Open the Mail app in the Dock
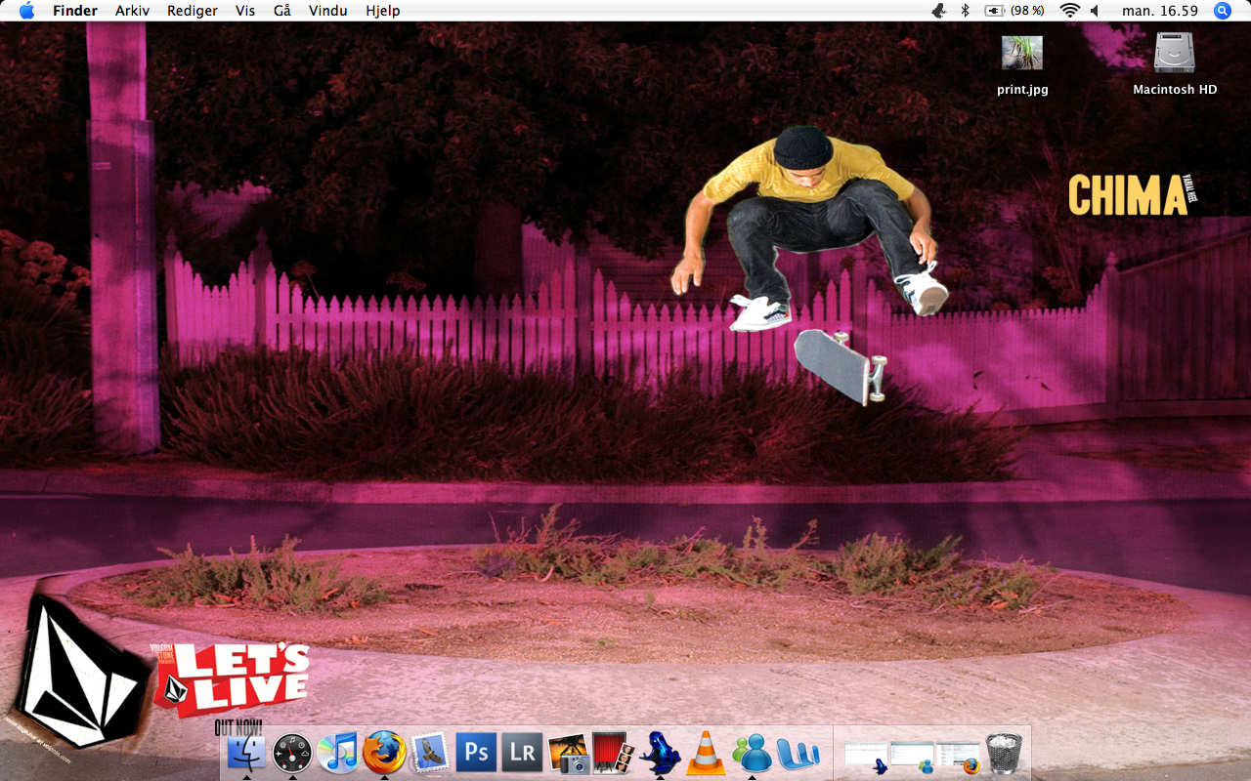 tap(430, 753)
